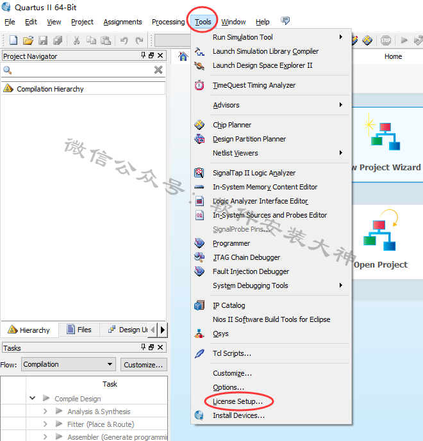Screen dimensions: 423x441
Task: Click the Undo arrow icon
Action: tap(124, 40)
